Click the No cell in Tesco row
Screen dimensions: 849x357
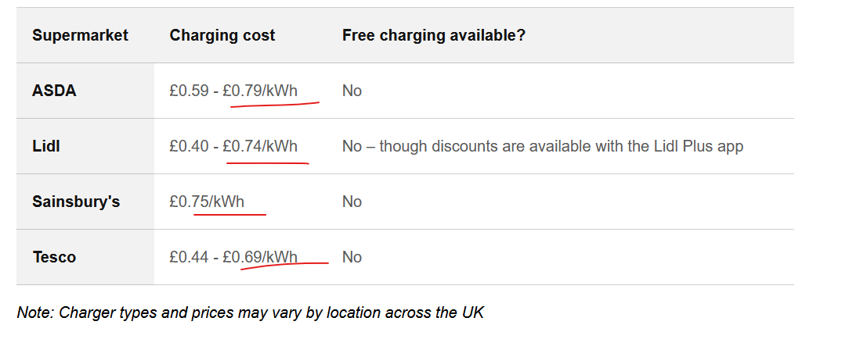[352, 257]
